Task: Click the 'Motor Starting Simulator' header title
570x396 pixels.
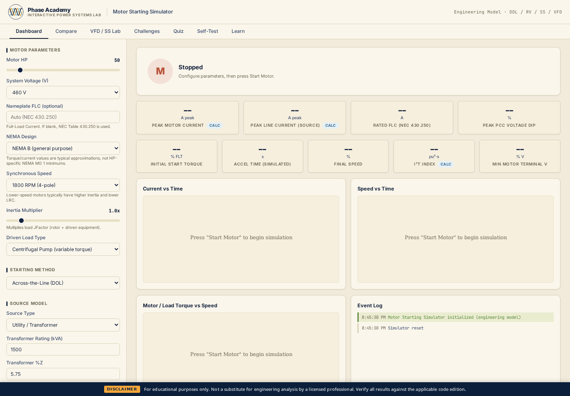Action: point(143,12)
